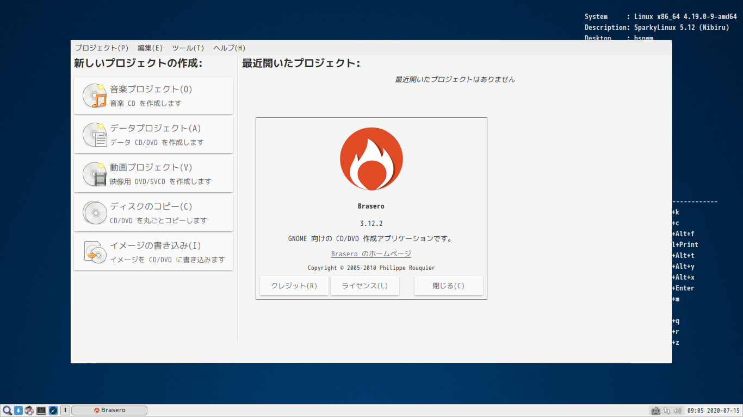Click the music project CD icon
This screenshot has width=743, height=417.
click(x=95, y=96)
